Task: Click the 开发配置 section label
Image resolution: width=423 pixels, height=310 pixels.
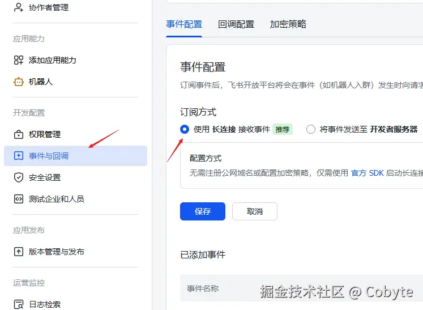Action: [x=29, y=113]
